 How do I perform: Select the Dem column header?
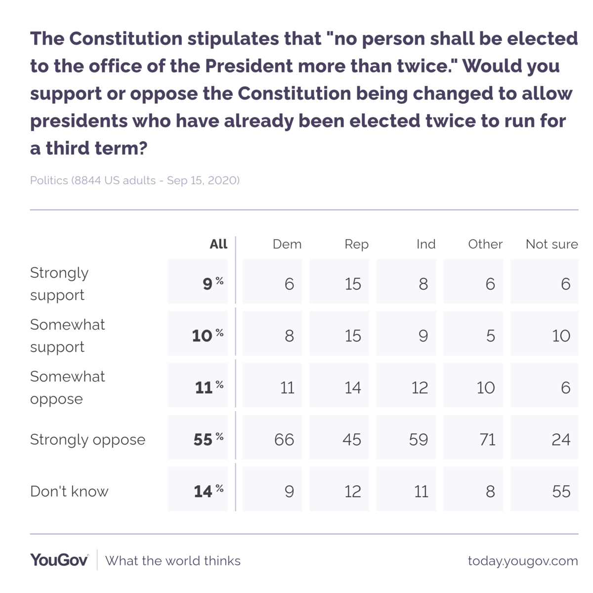287,244
